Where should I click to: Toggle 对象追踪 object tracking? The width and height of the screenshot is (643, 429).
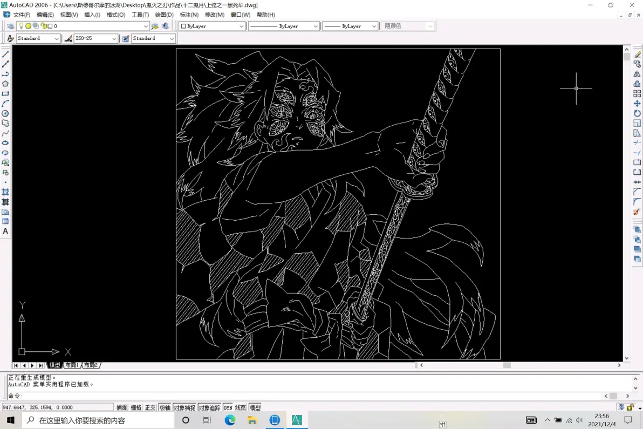click(209, 407)
